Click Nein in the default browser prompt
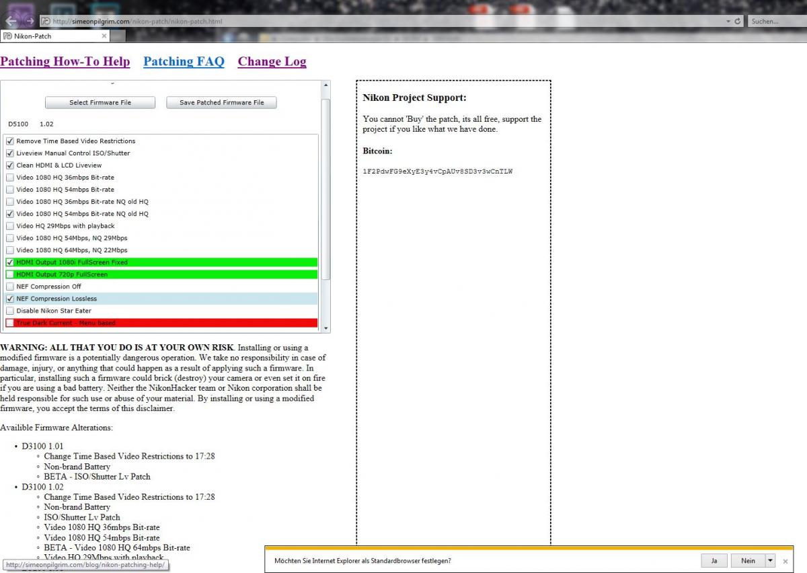The image size is (807, 573). 748,560
